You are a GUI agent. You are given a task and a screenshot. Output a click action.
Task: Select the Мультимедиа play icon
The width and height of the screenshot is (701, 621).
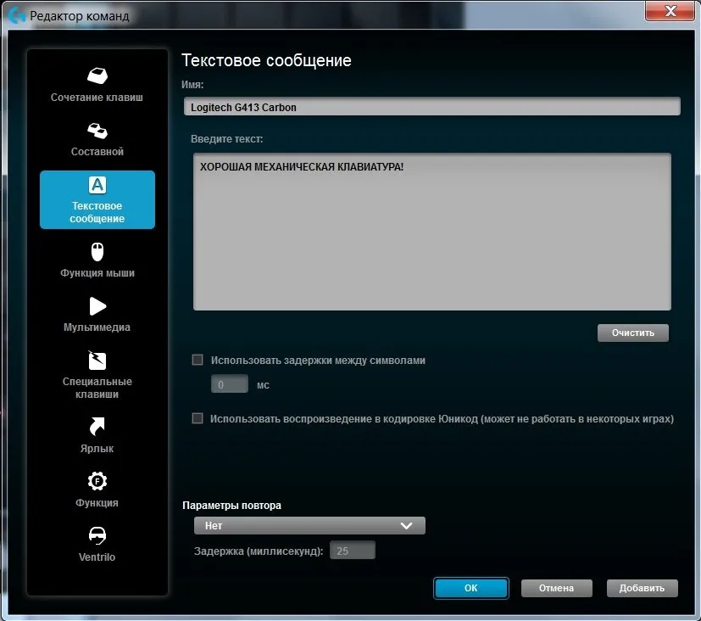tap(97, 306)
